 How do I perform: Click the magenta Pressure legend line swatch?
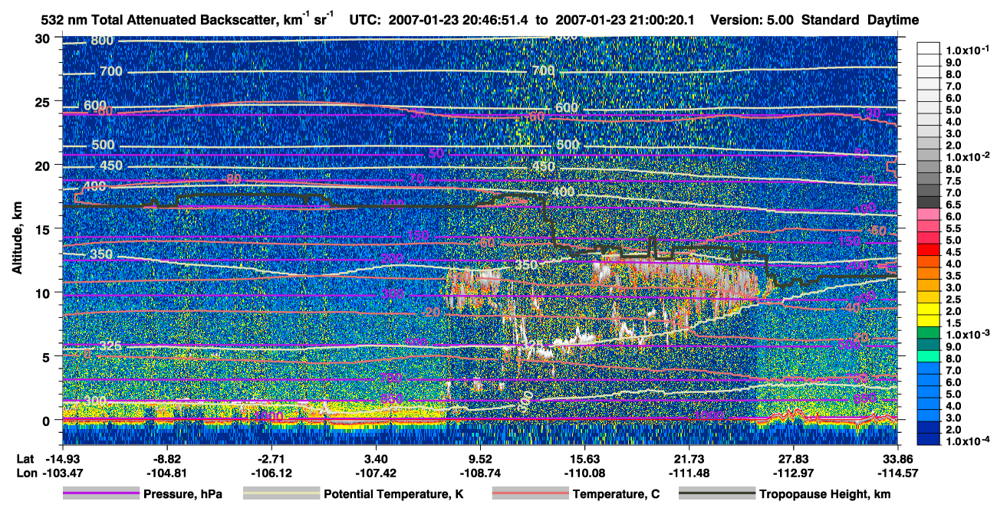click(x=100, y=494)
